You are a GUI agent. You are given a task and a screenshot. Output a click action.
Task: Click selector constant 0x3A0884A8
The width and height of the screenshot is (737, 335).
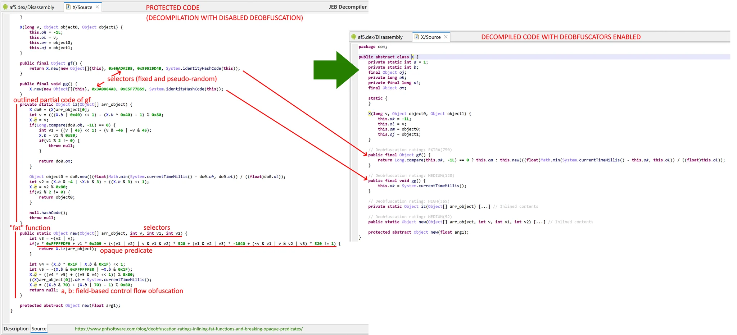coord(104,89)
